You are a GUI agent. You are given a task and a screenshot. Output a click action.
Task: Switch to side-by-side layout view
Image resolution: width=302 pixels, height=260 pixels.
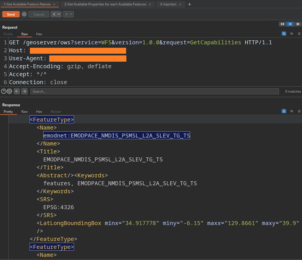pyautogui.click(x=282, y=24)
